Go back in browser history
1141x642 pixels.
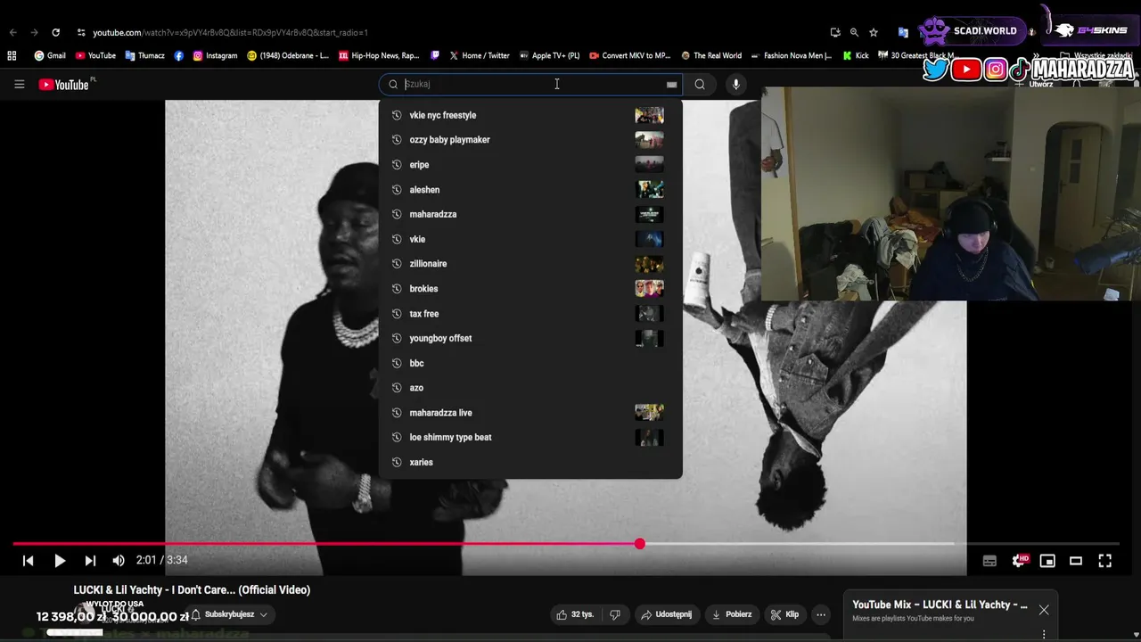pos(12,32)
